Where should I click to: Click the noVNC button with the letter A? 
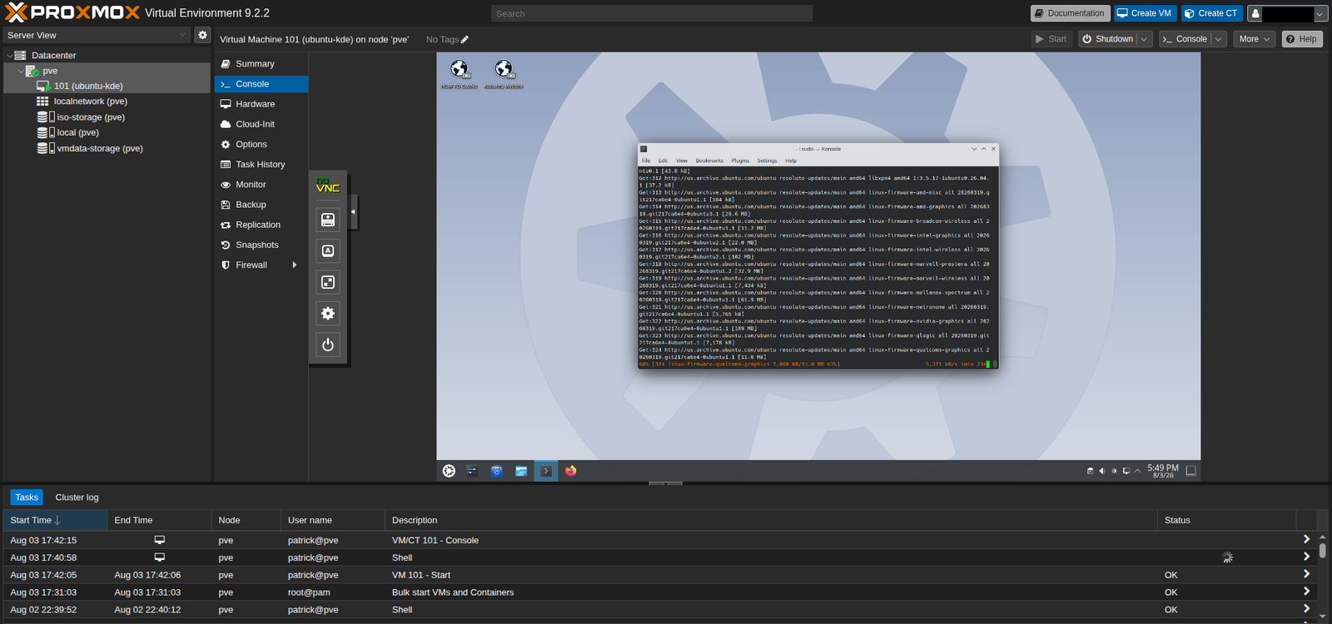pos(328,251)
